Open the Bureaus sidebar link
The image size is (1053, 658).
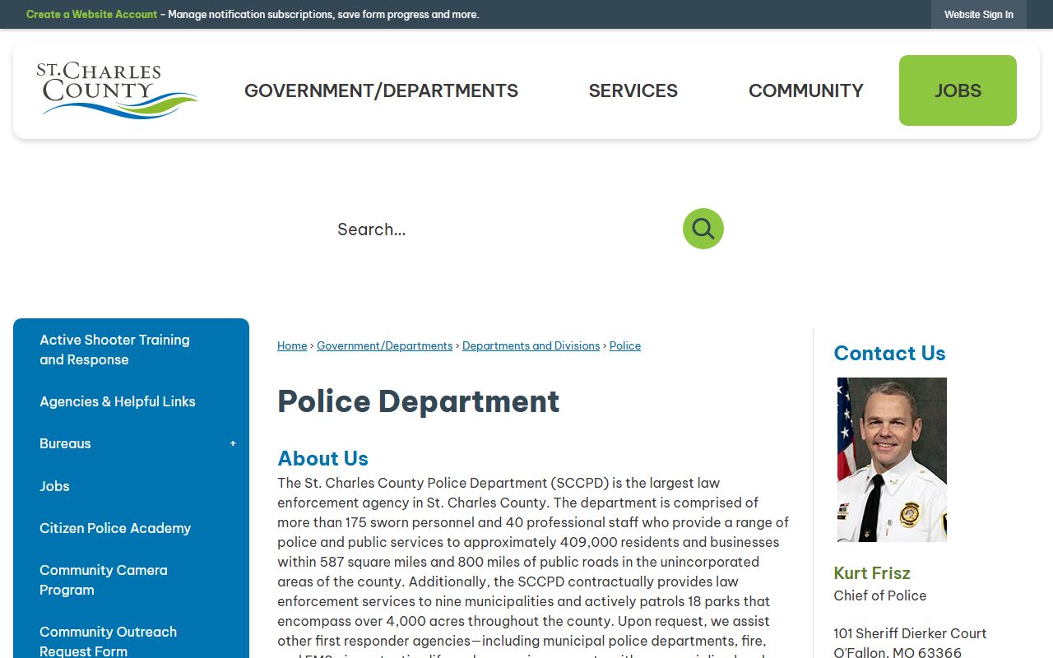pos(65,443)
